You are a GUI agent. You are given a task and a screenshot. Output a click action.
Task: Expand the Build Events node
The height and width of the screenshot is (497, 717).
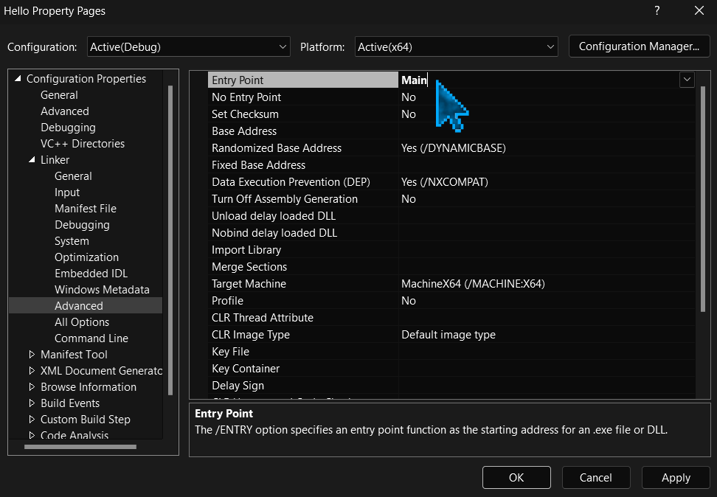pyautogui.click(x=32, y=403)
